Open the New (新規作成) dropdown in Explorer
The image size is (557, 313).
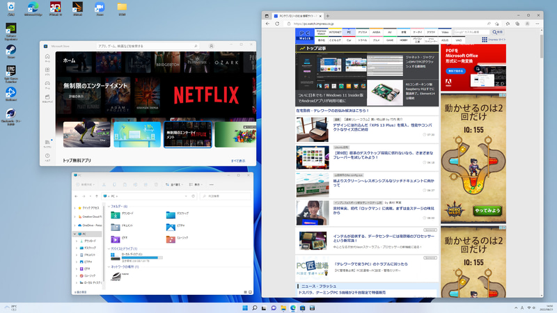[x=85, y=184]
